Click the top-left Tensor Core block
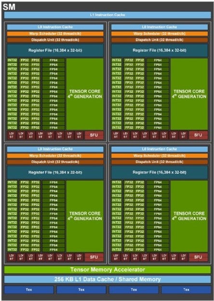 (x=85, y=94)
